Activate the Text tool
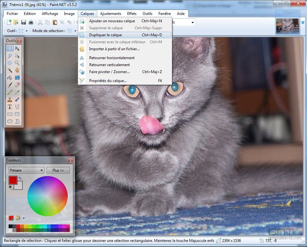The height and width of the screenshot is (247, 307). coord(10,107)
